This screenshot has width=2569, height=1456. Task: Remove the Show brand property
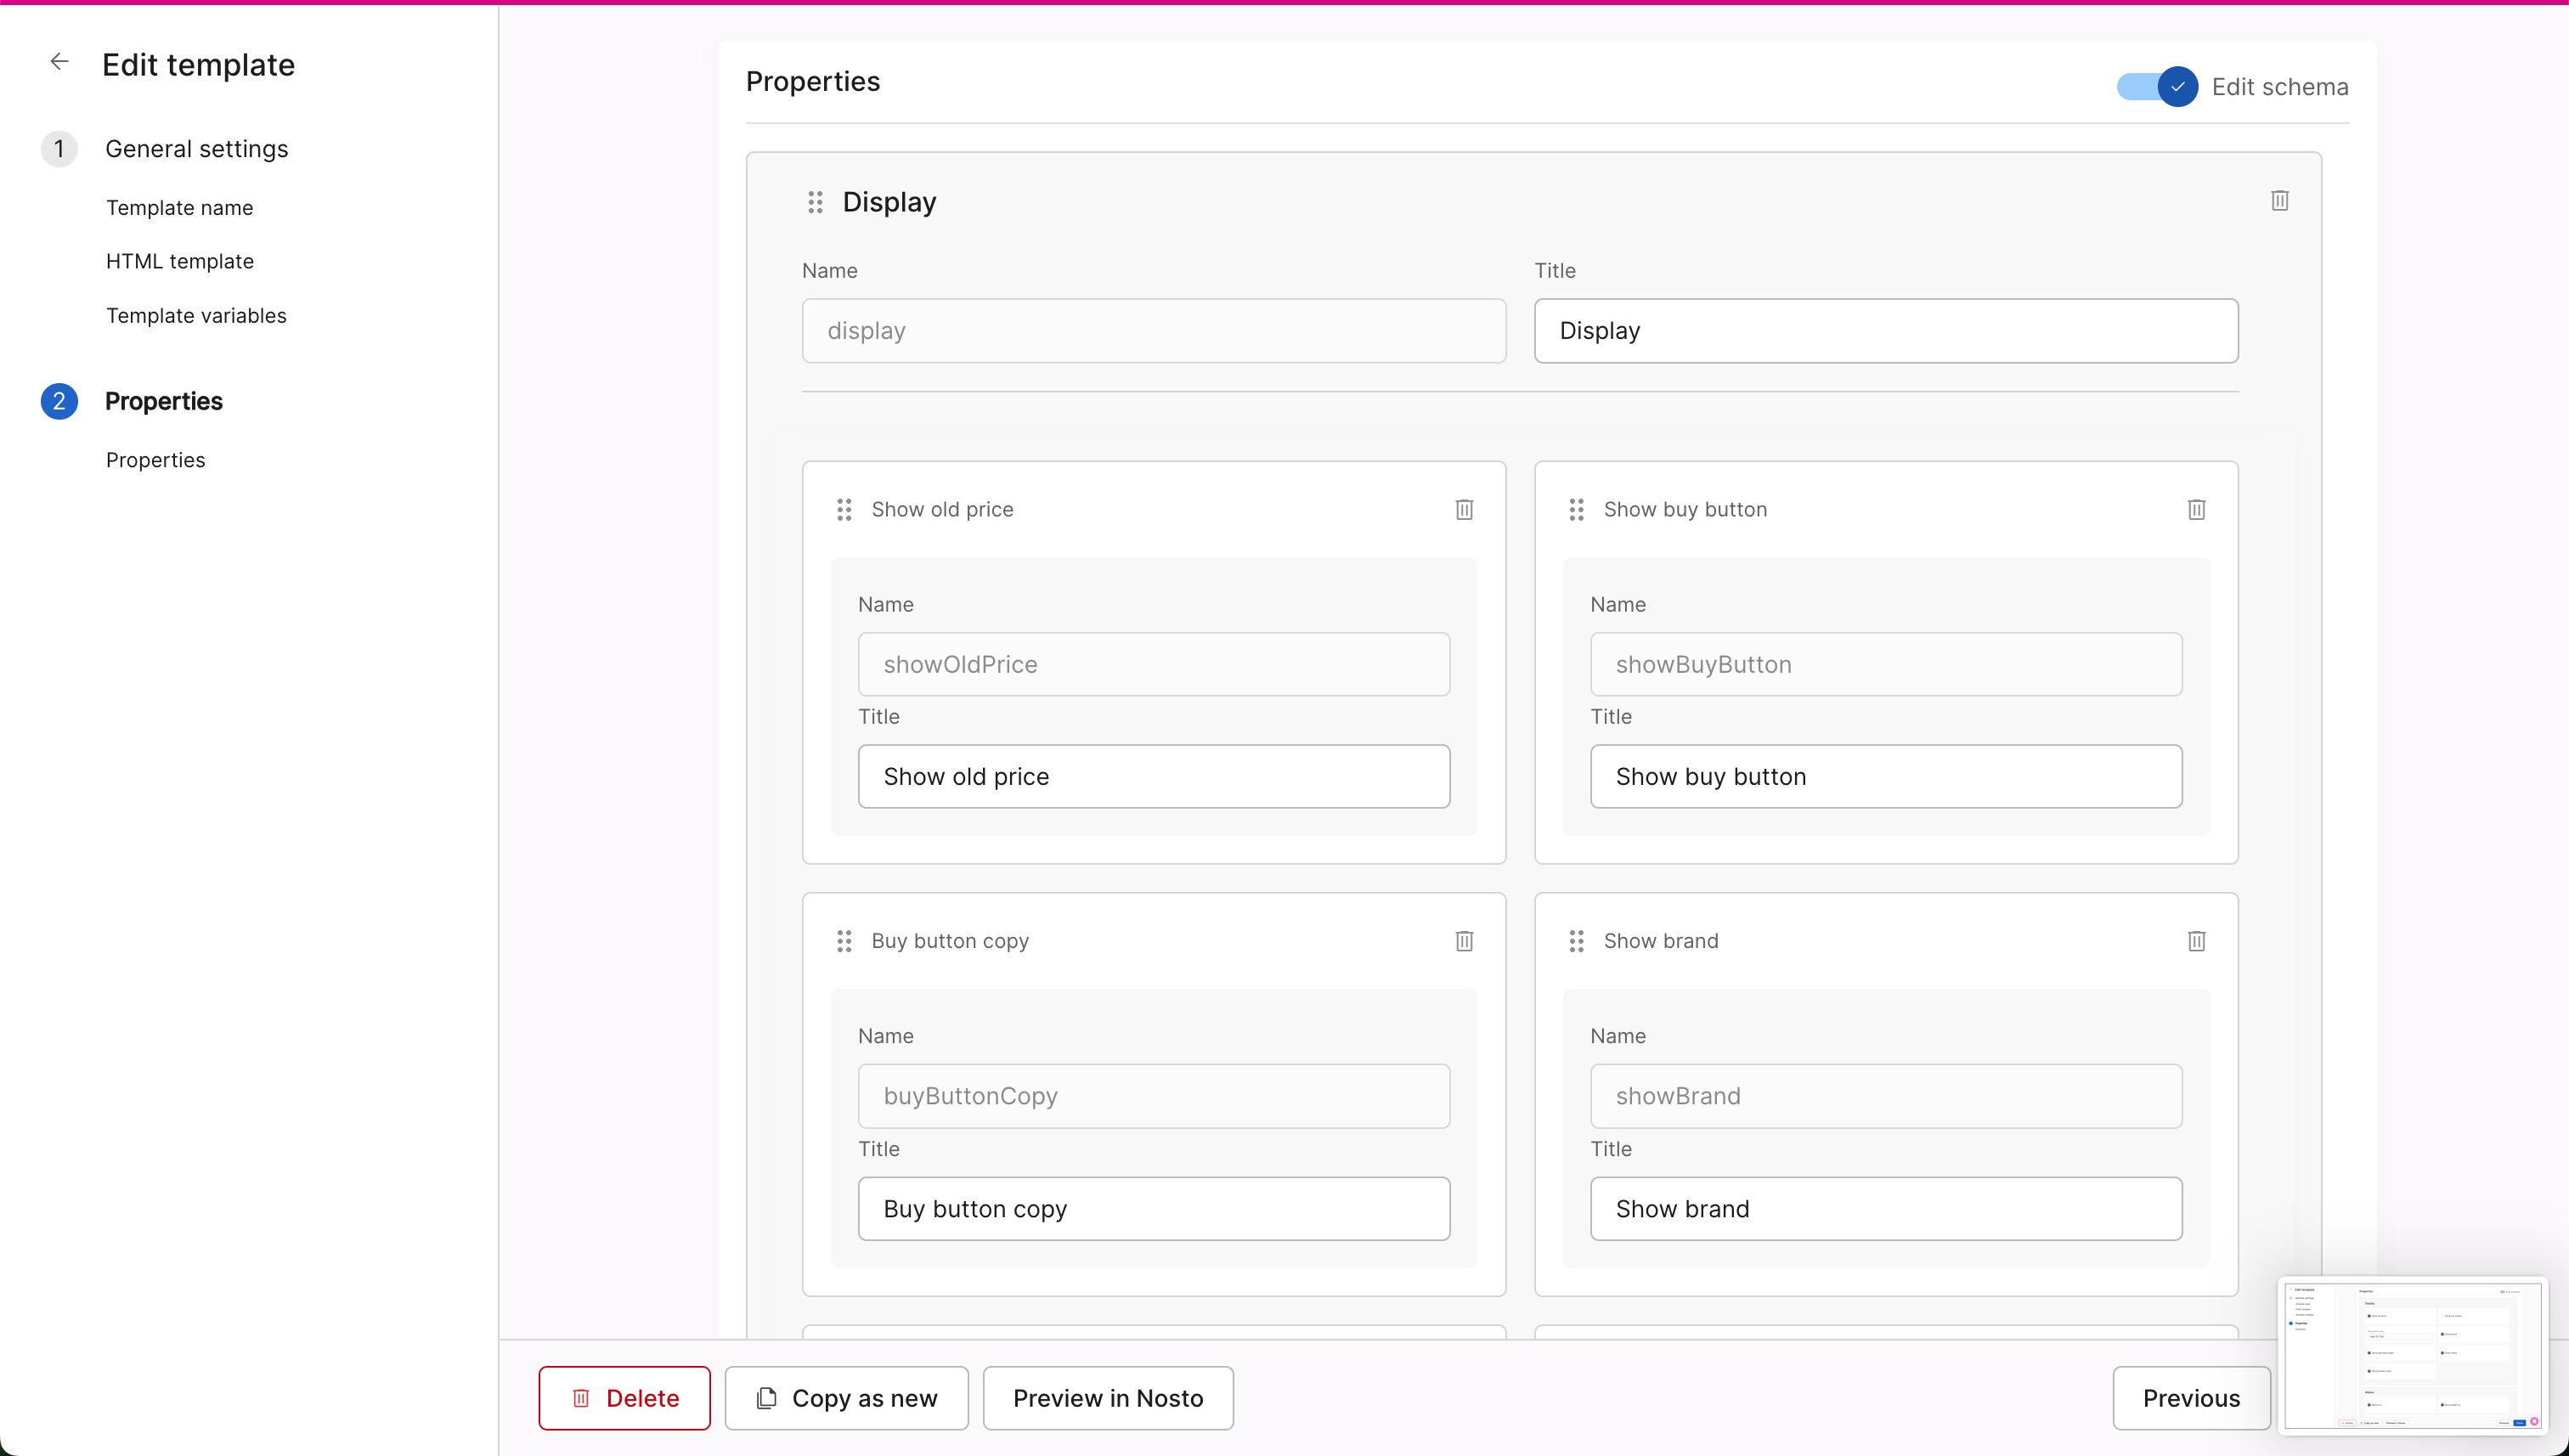(2196, 941)
